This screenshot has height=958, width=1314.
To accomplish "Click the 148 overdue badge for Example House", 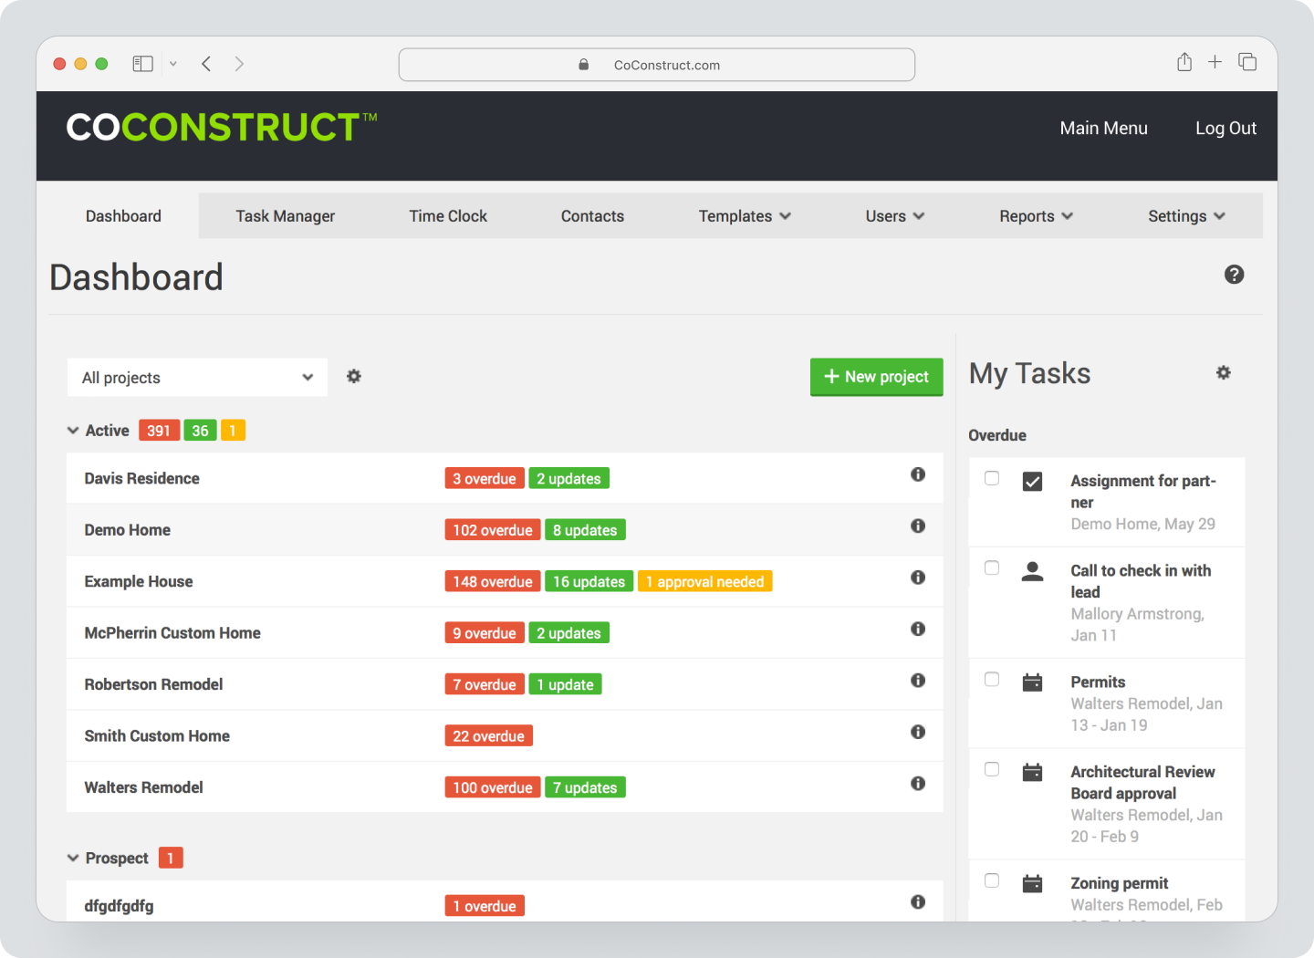I will pyautogui.click(x=492, y=581).
